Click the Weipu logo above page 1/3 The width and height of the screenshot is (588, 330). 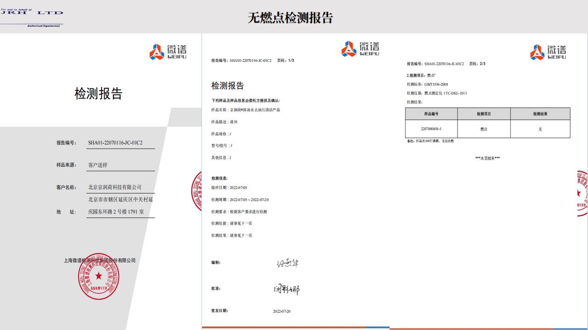[x=361, y=49]
